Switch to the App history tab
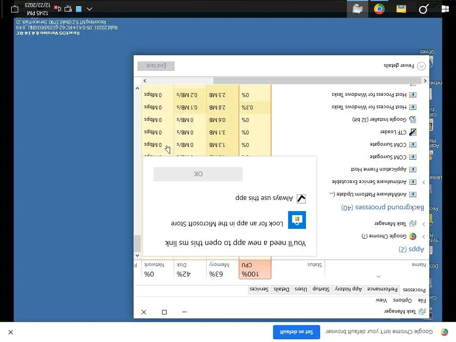Image resolution: width=456 pixels, height=342 pixels. [348, 289]
